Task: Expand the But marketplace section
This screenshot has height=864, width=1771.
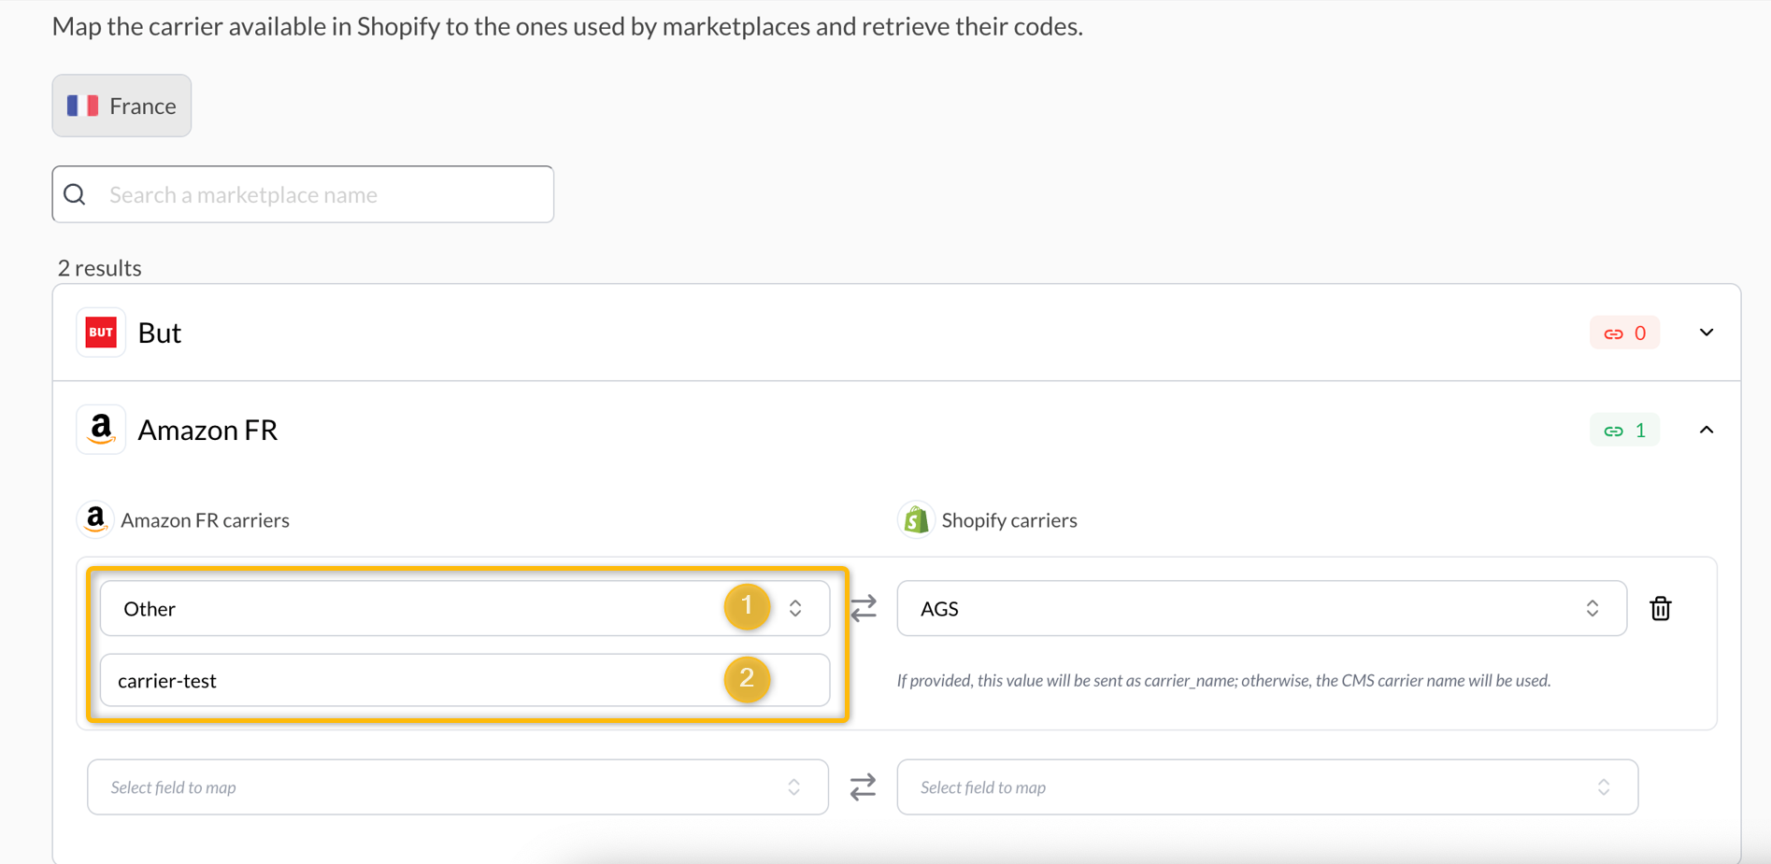Action: (1706, 333)
